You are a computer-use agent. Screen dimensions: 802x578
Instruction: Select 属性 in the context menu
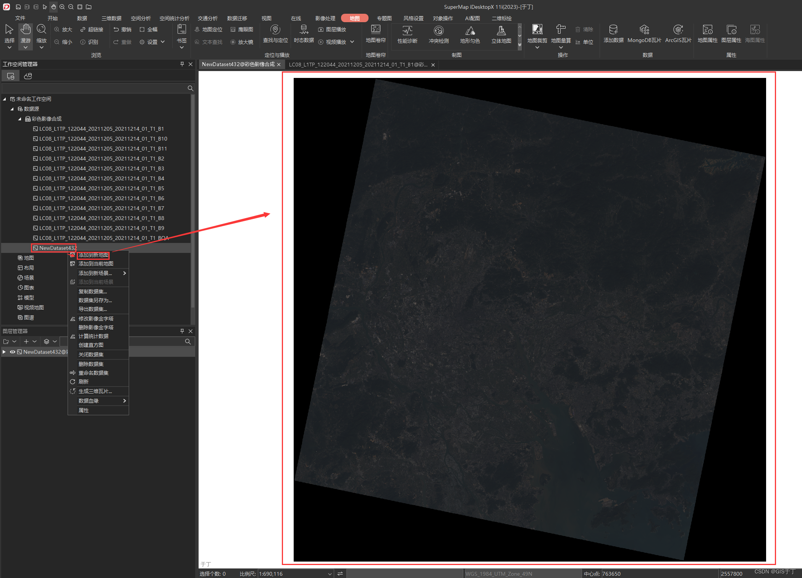click(x=84, y=410)
